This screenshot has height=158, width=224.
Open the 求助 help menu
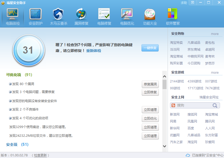click(x=184, y=3)
